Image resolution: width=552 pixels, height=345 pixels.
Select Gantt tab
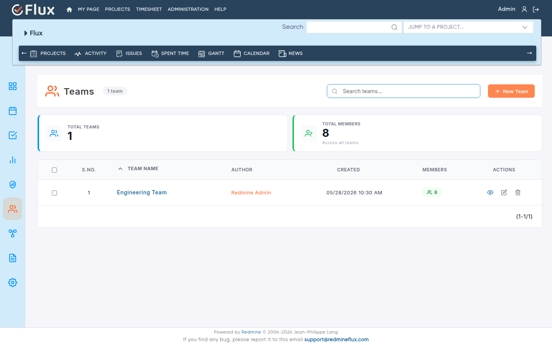pyautogui.click(x=211, y=53)
